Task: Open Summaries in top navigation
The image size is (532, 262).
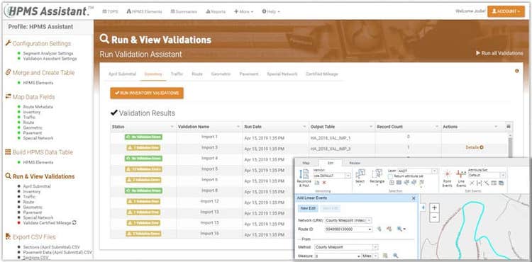Action: pyautogui.click(x=184, y=11)
